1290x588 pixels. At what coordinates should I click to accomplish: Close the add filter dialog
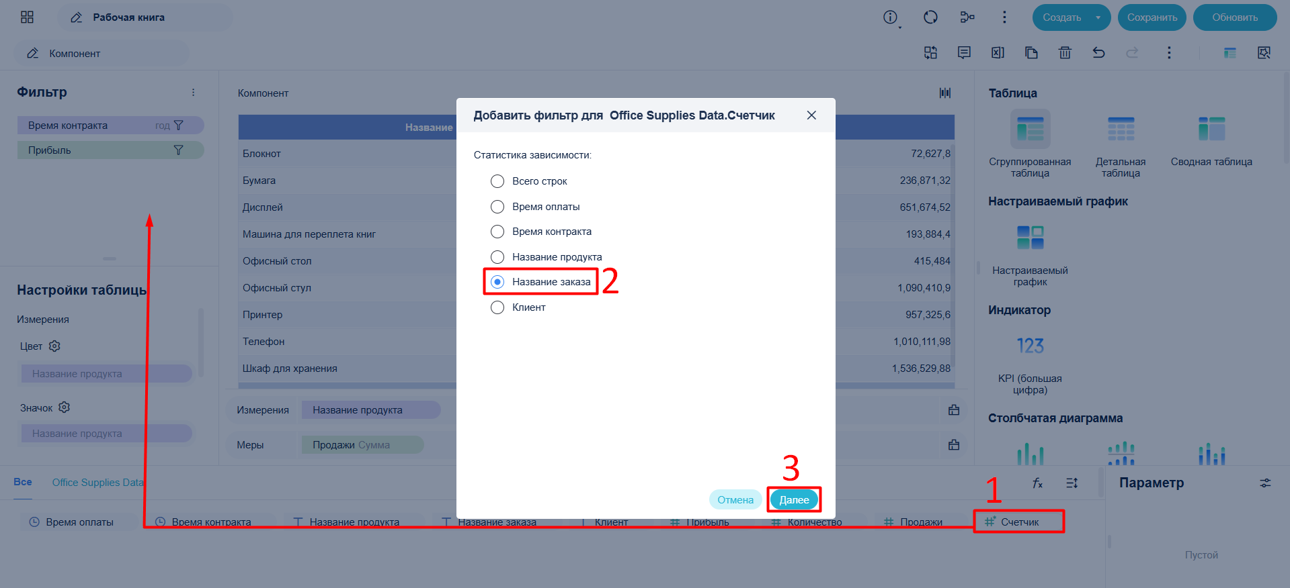[x=811, y=115]
